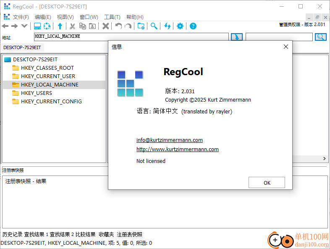Click OK in the info dialog

pyautogui.click(x=267, y=183)
